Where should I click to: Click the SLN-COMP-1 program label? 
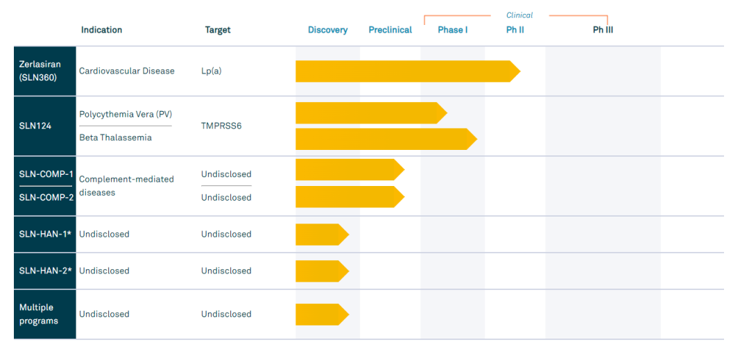tap(46, 173)
